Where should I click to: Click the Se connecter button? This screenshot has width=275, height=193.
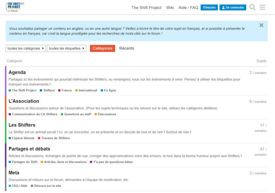(x=233, y=7)
